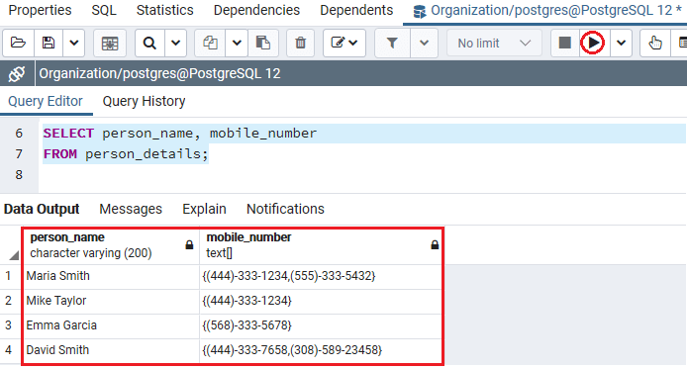Click the {(444)-333-1234,(555)-333-5432} cell
Screen dimensions: 687x369
[321, 276]
